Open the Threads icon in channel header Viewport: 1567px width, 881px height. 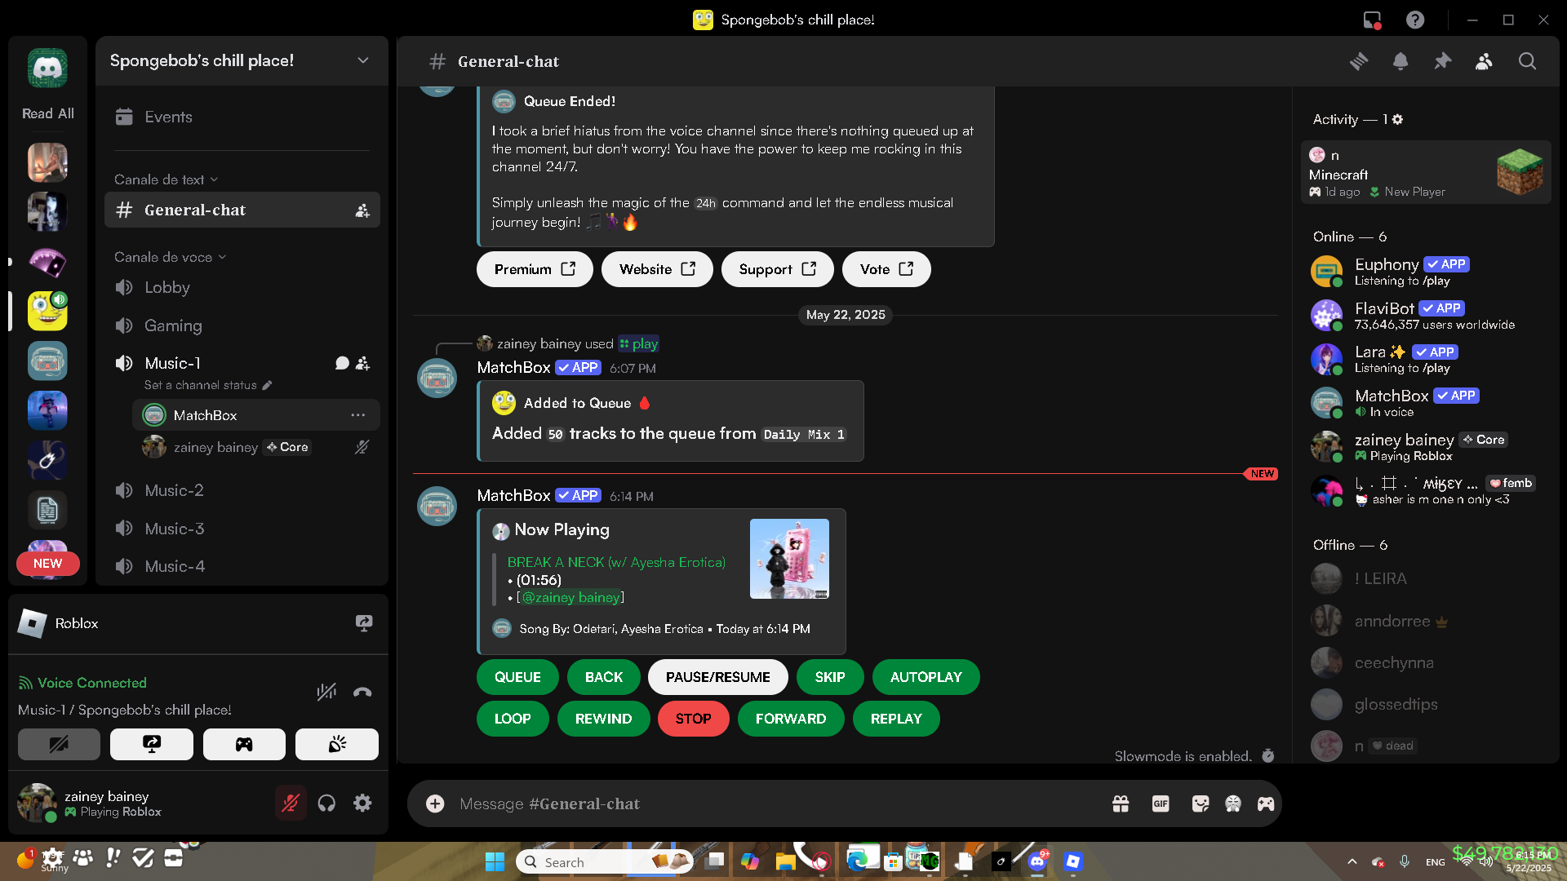click(x=1359, y=61)
